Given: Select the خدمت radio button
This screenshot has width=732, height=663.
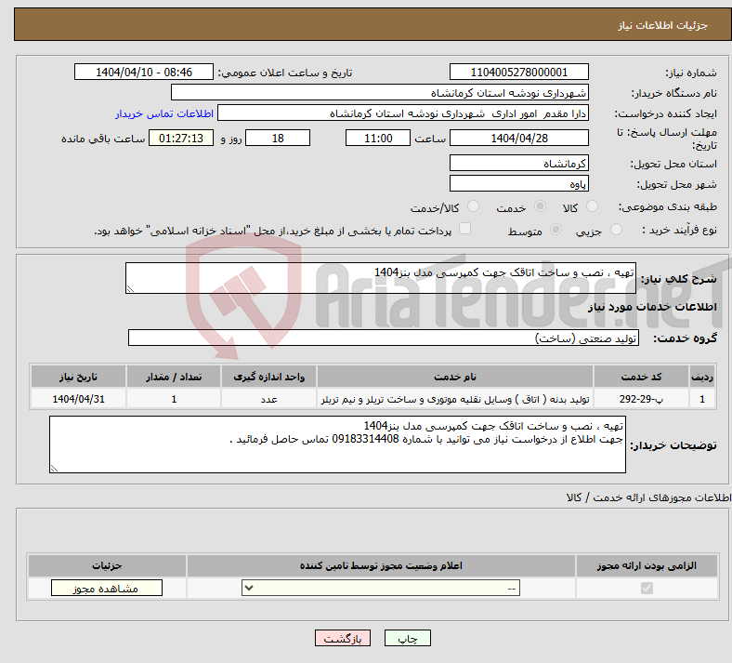Looking at the screenshot, I should point(540,206).
